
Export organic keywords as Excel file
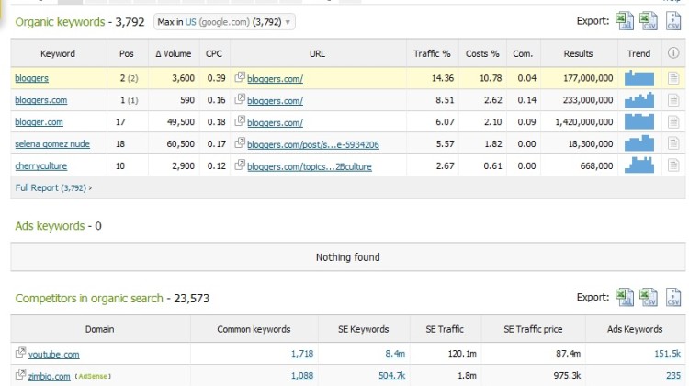625,21
